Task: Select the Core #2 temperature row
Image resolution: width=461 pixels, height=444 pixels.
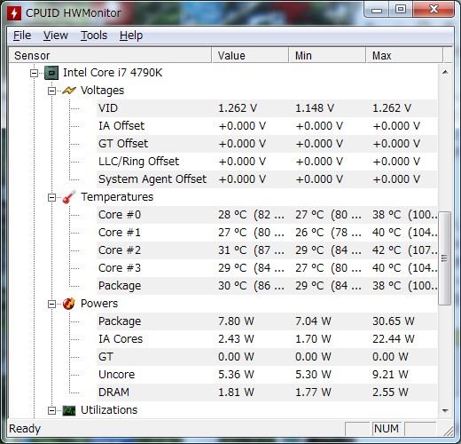Action: pos(267,250)
